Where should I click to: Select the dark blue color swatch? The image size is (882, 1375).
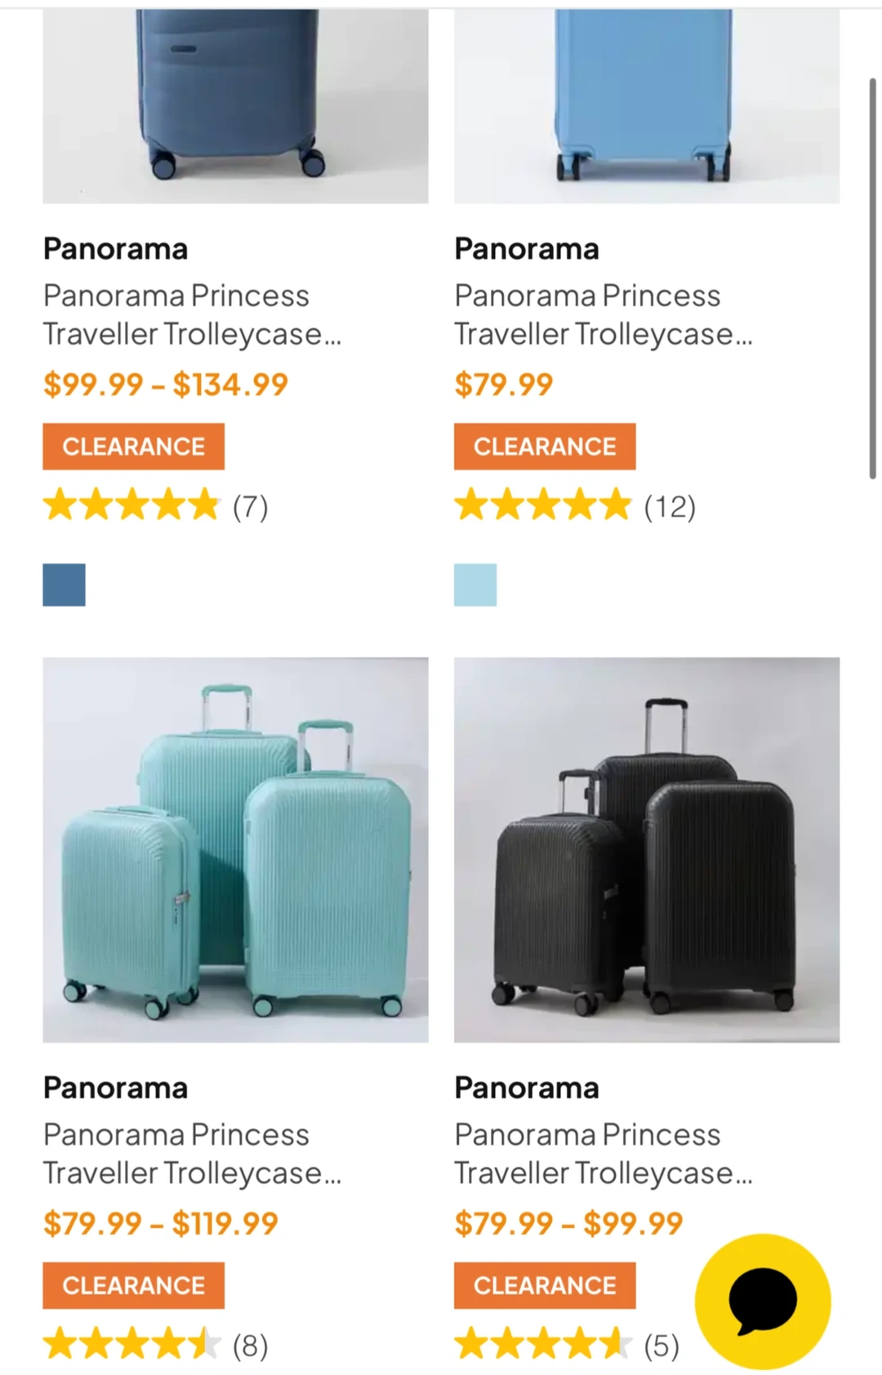[x=64, y=585]
